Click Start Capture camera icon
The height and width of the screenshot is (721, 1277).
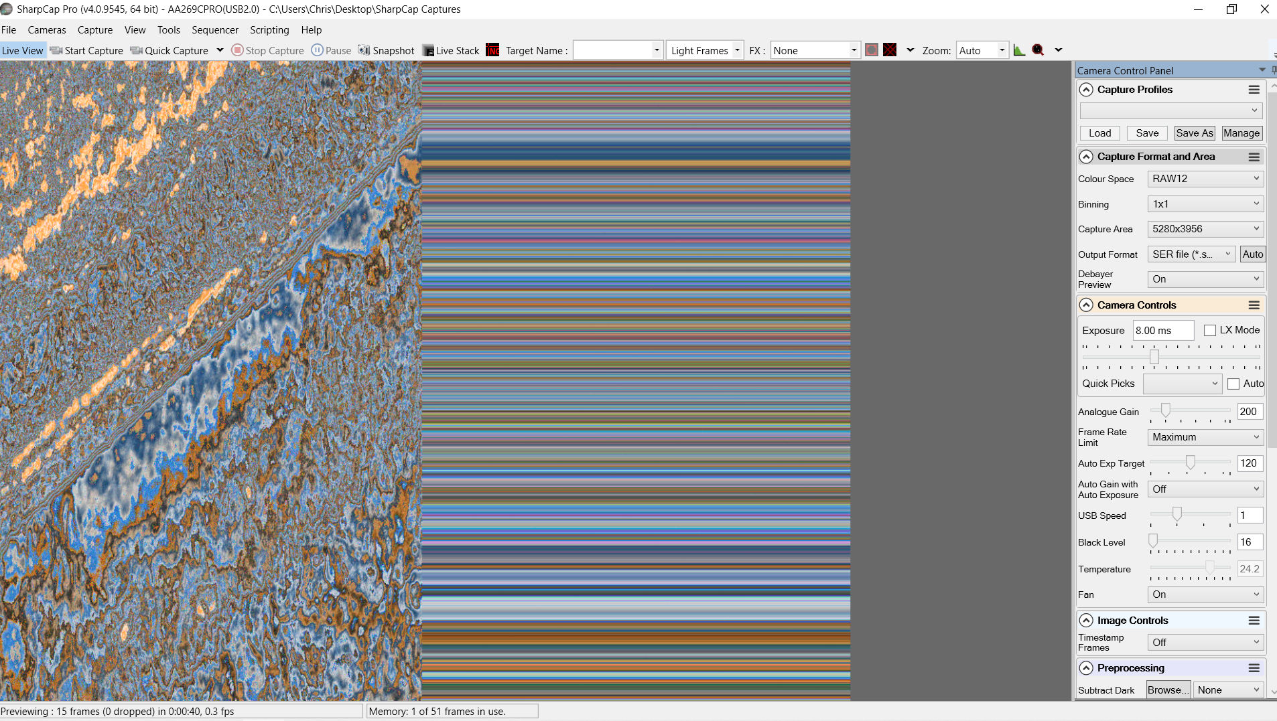tap(56, 50)
